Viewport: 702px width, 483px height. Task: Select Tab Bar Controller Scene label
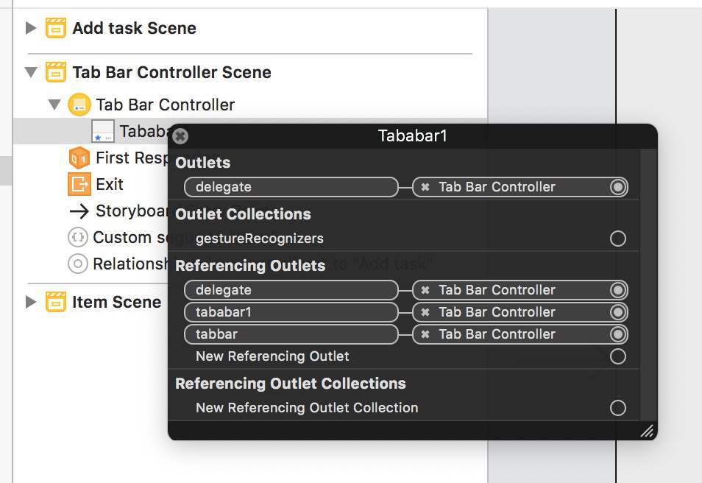[172, 73]
